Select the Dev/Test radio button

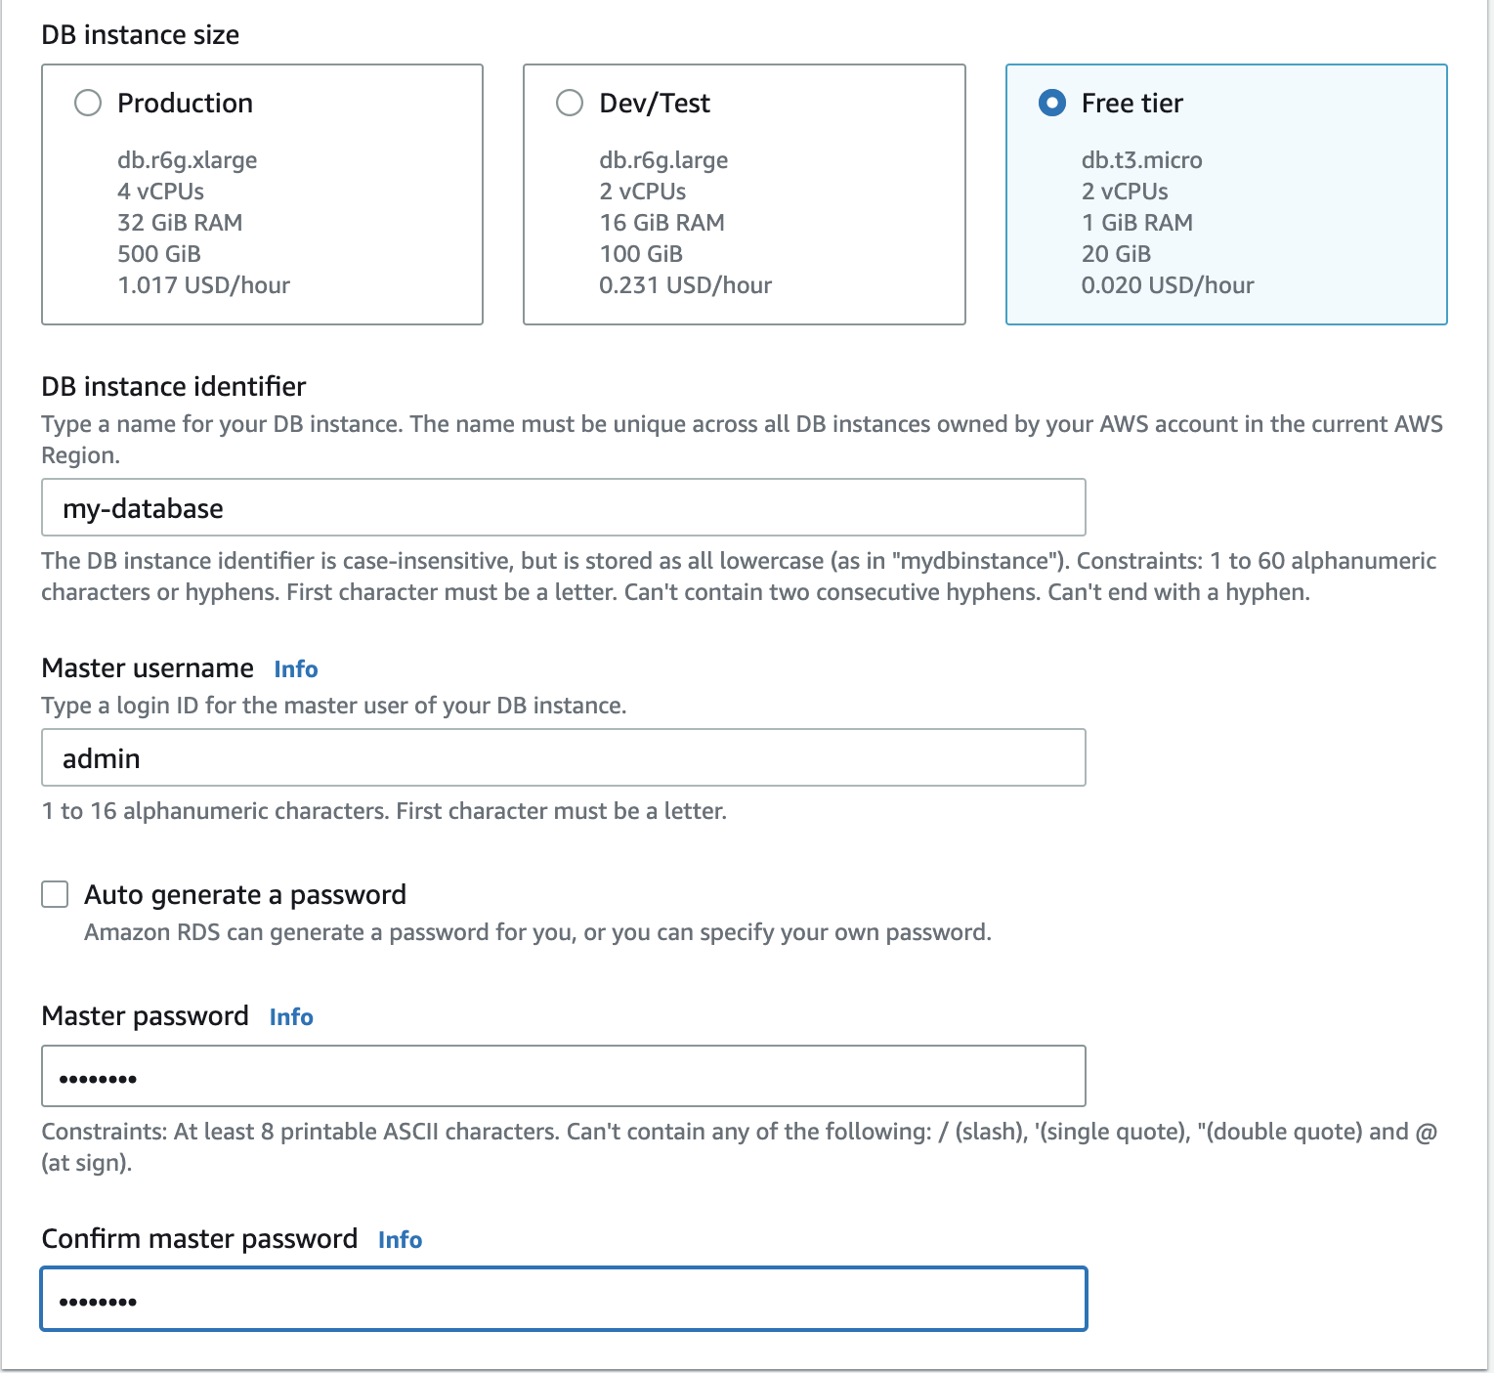(x=570, y=103)
